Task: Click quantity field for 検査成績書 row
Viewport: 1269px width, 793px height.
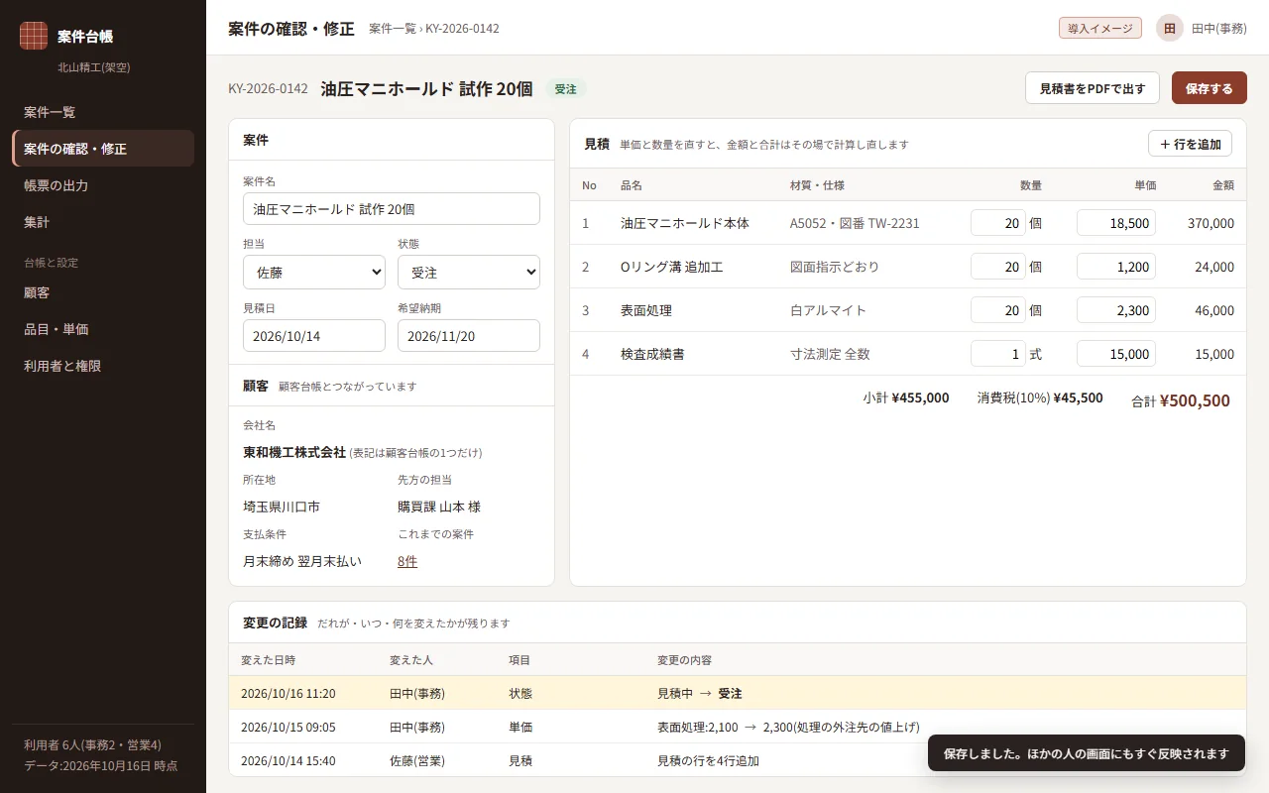Action: (x=998, y=354)
